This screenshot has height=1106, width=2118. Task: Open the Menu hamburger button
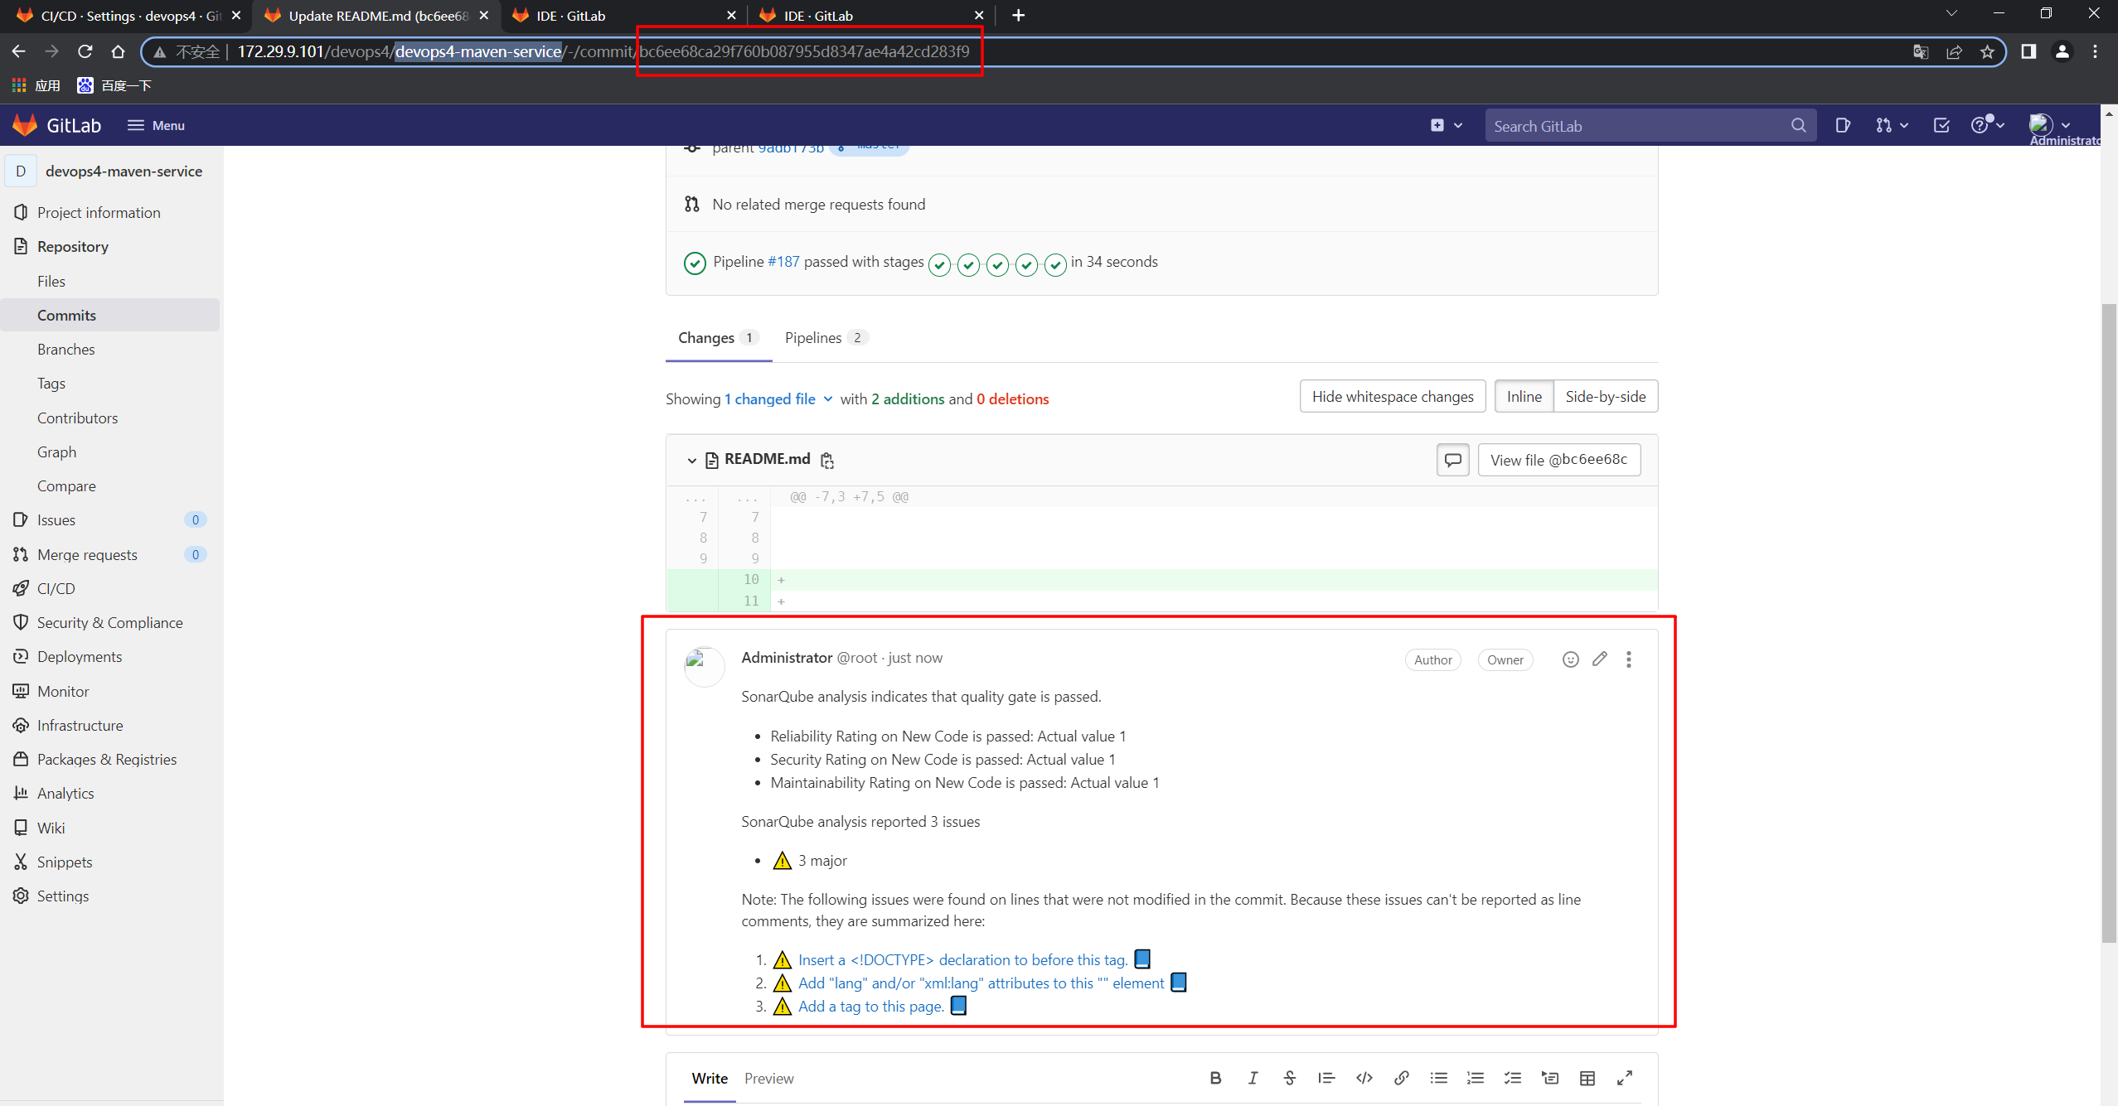pyautogui.click(x=156, y=125)
